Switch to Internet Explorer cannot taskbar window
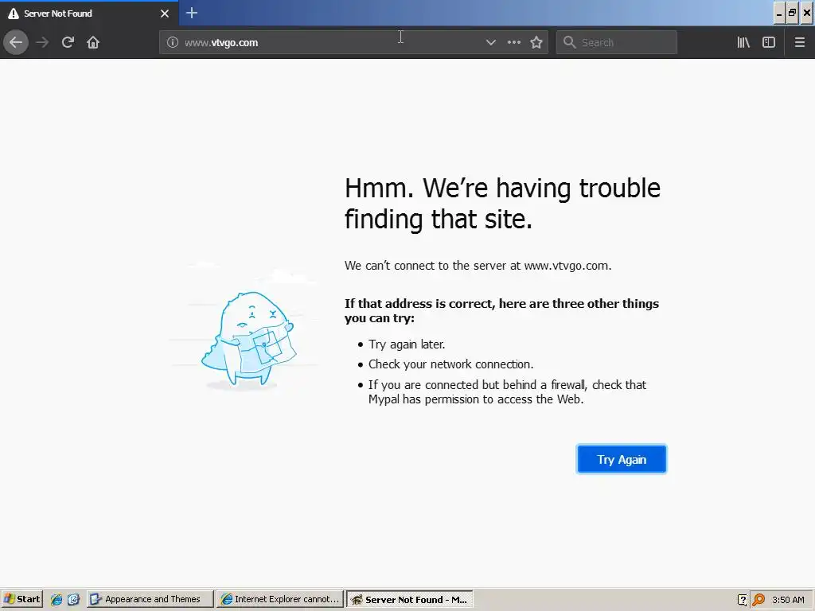The width and height of the screenshot is (815, 611). coord(280,599)
